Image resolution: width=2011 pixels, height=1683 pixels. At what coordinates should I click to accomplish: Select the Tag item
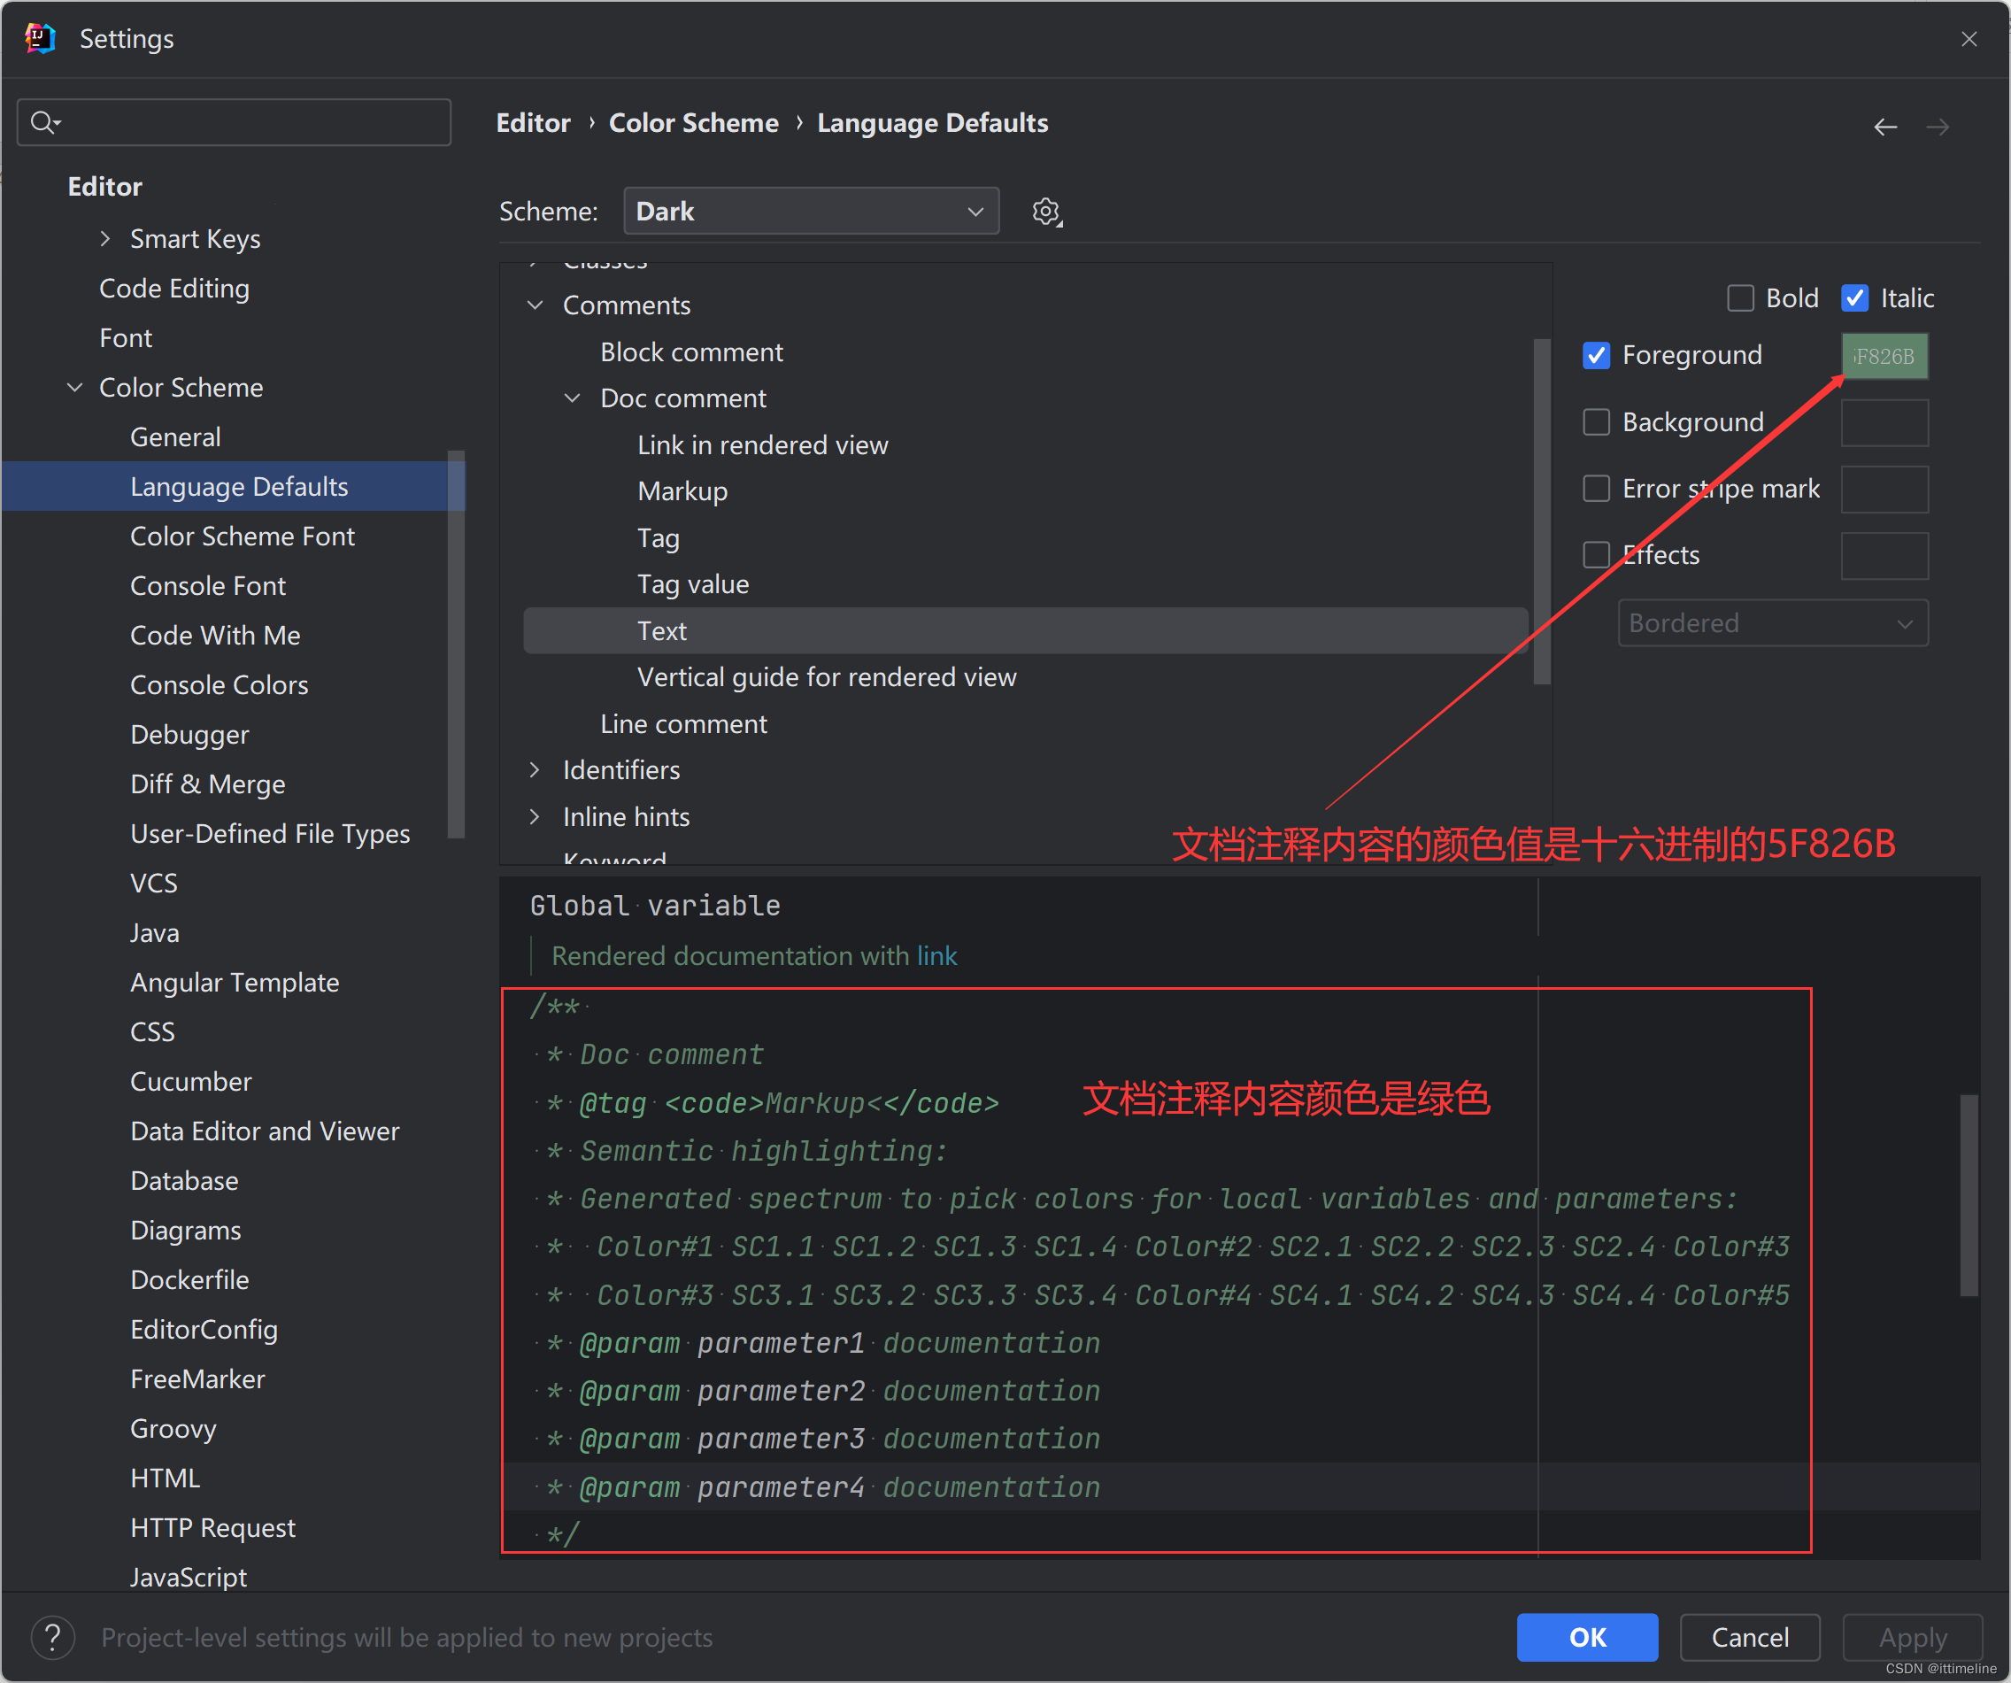pos(659,537)
